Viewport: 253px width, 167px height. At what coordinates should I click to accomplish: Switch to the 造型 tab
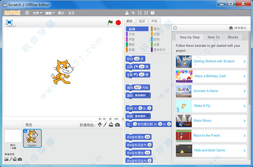[142, 21]
